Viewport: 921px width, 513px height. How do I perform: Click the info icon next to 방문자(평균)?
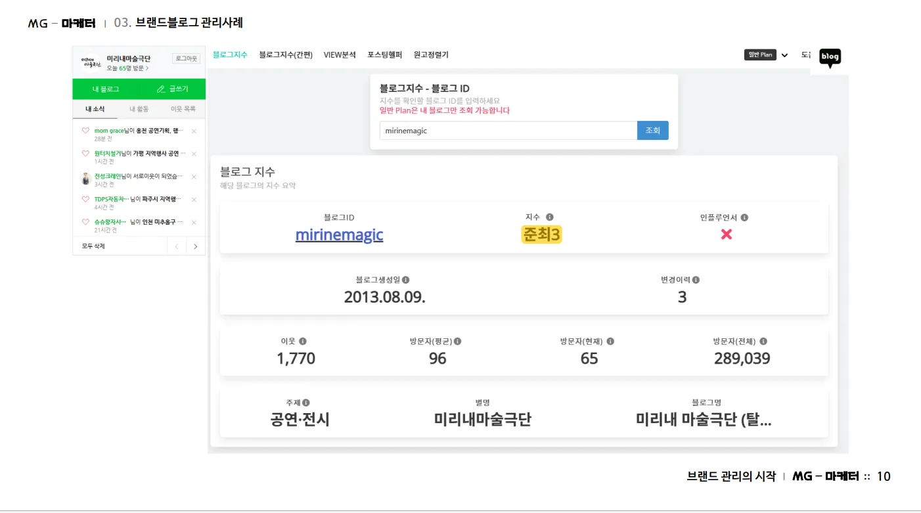tap(458, 341)
